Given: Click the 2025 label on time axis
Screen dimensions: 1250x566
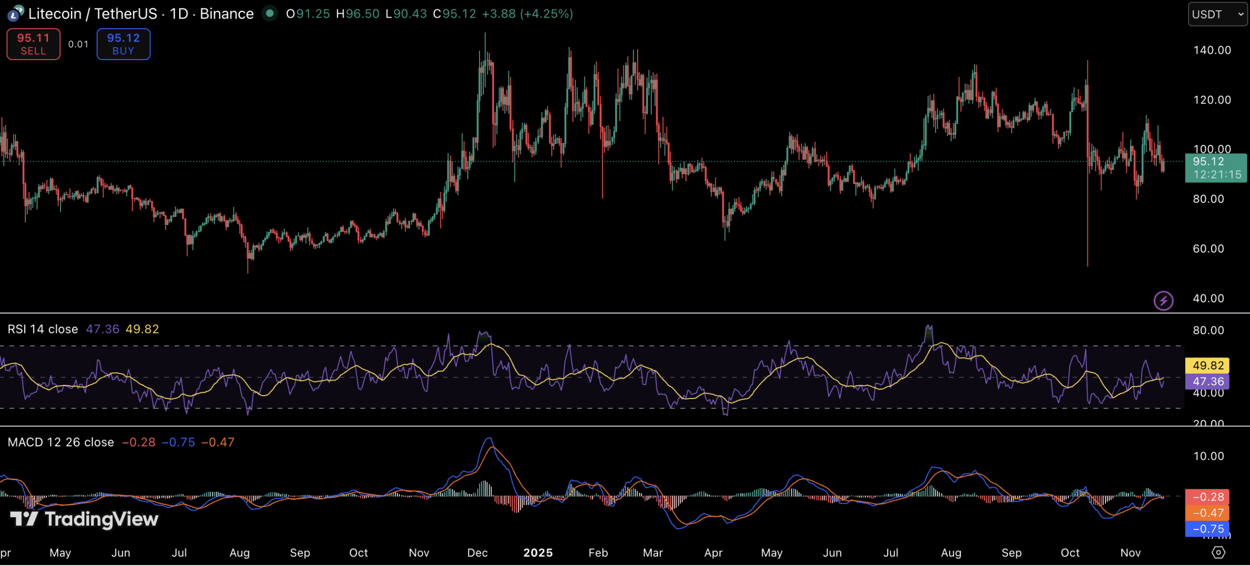Looking at the screenshot, I should coord(538,552).
